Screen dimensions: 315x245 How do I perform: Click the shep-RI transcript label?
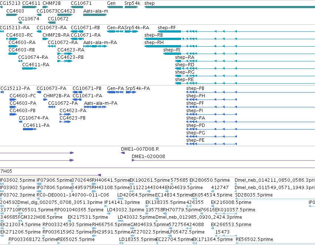click(x=172, y=50)
